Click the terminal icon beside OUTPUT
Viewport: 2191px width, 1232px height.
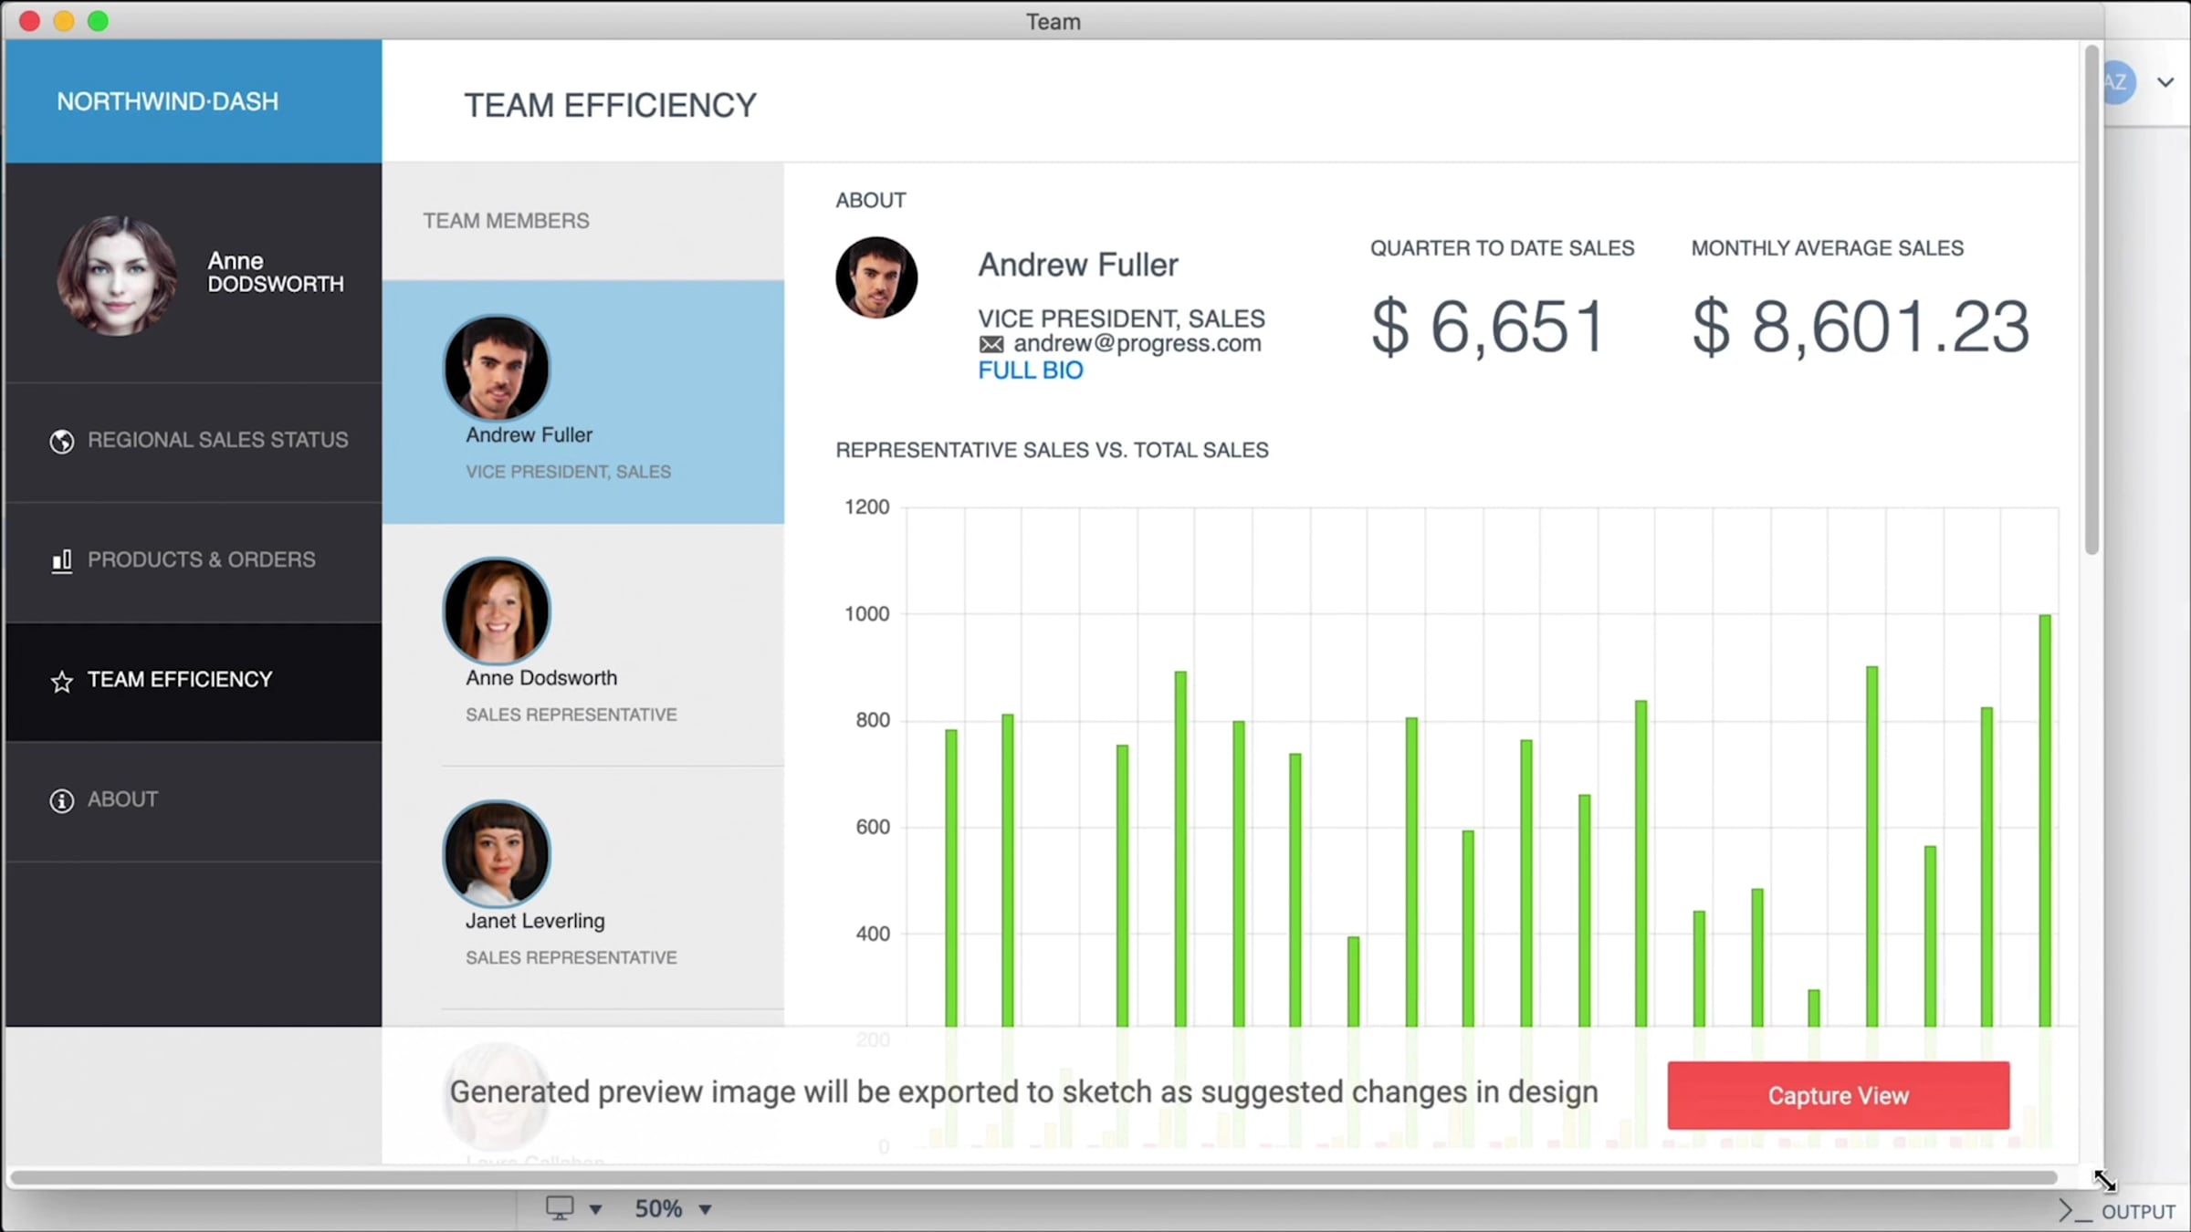2073,1211
